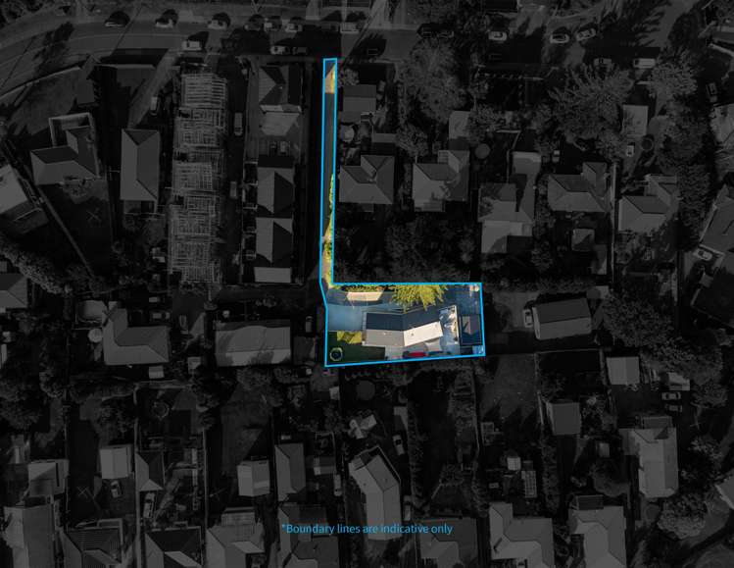734x568 pixels.
Task: Click the driveway entrance at the street
Action: coord(330,65)
